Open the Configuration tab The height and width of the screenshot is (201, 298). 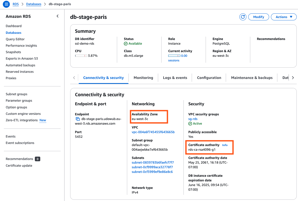[209, 78]
